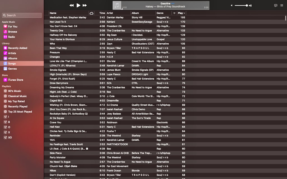Select the song Side Piece
Screen dimensions: 287x179
click(56, 153)
